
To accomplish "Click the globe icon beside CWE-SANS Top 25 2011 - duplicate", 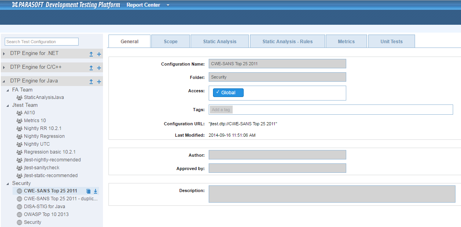I will coord(19,199).
